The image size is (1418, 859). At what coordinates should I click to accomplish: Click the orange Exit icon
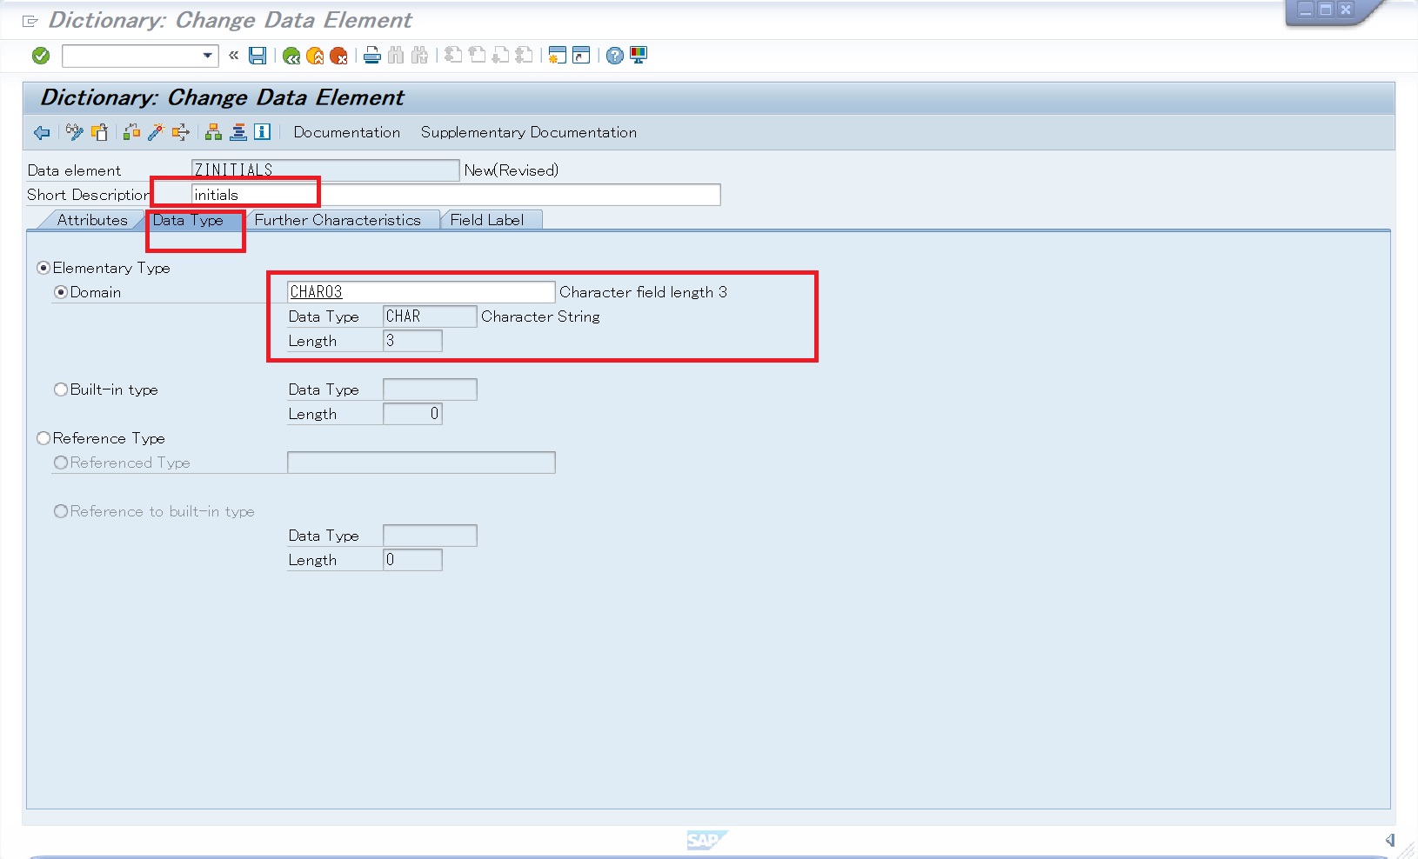coord(315,56)
